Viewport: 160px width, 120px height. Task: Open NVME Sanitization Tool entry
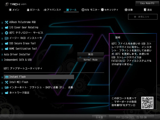coord(23,49)
